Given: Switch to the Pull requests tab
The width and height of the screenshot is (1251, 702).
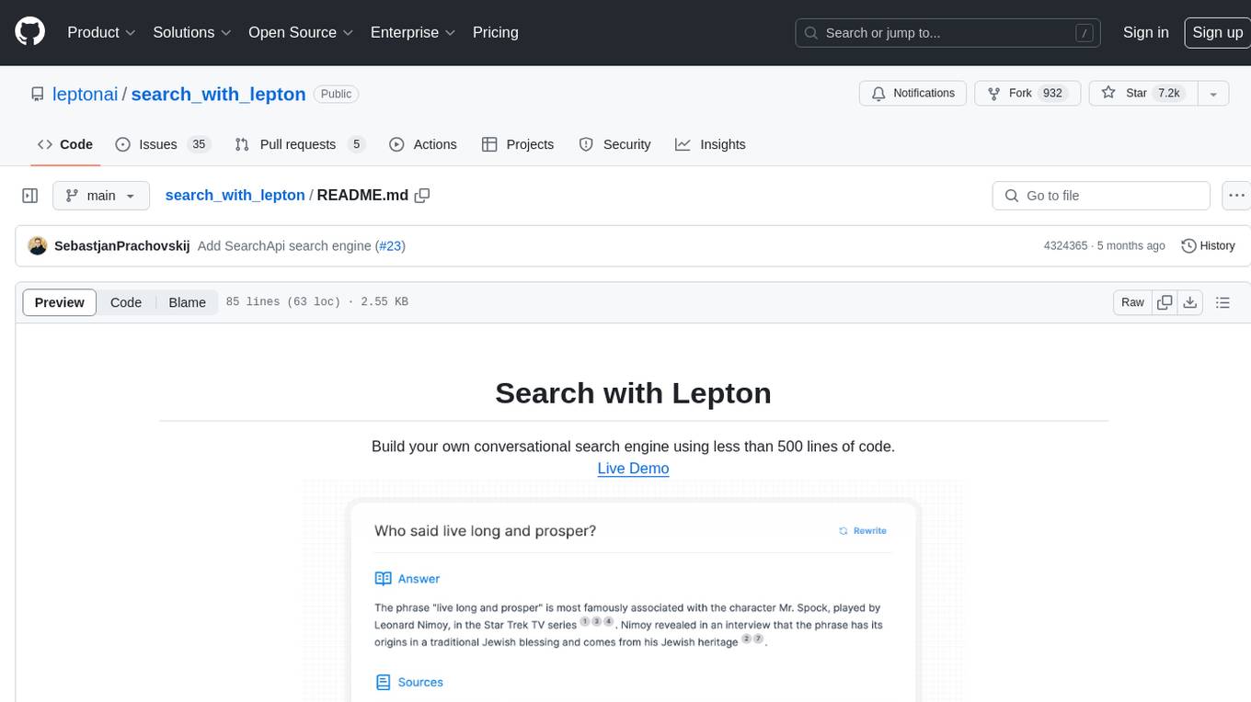Looking at the screenshot, I should click(300, 144).
